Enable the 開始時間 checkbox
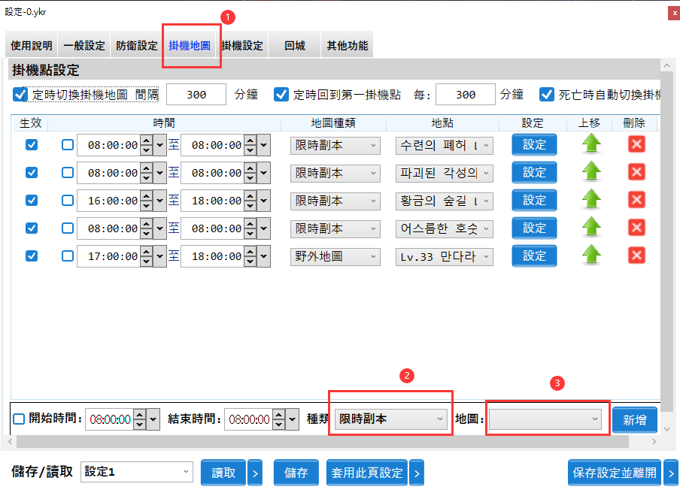The height and width of the screenshot is (493, 680). [20, 419]
